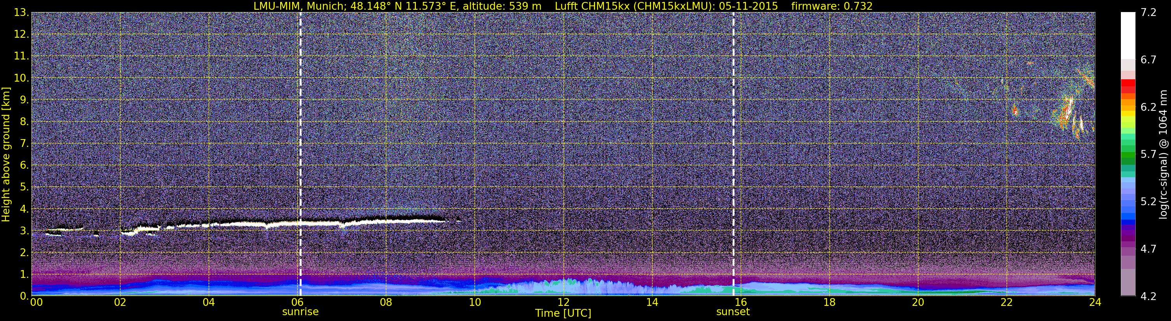Click colorbar tick label '5.7'

pos(1149,154)
